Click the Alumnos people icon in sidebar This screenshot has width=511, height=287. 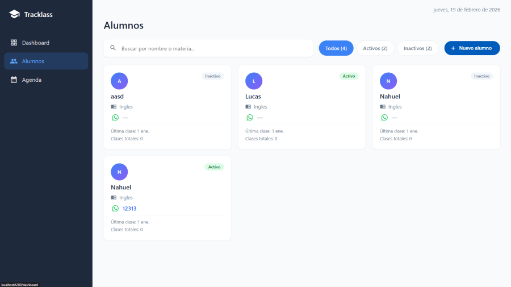14,61
